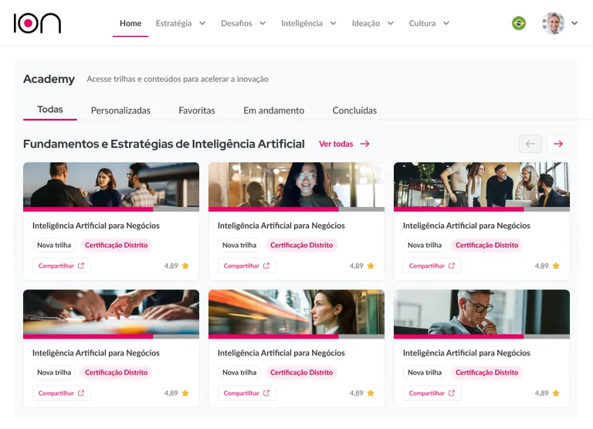Click 4,89 rating on woman-by-train card
This screenshot has height=429, width=593.
pyautogui.click(x=356, y=393)
